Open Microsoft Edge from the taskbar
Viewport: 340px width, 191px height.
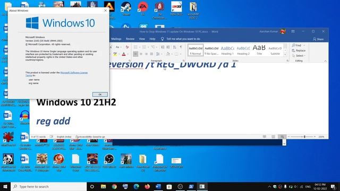coord(136,186)
